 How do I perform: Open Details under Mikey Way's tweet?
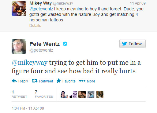click(35, 26)
